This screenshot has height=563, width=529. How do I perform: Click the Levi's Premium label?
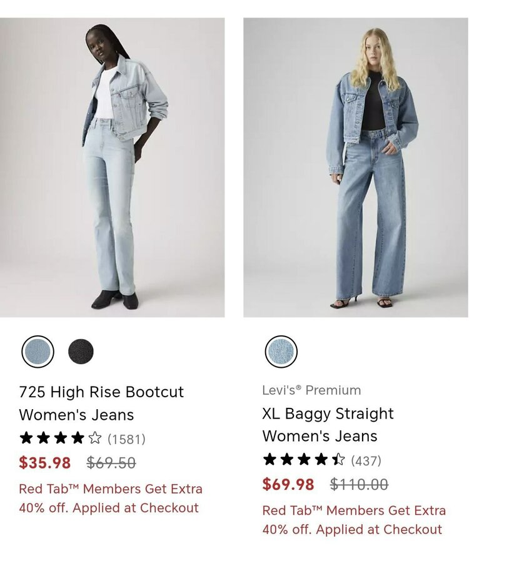pyautogui.click(x=311, y=390)
